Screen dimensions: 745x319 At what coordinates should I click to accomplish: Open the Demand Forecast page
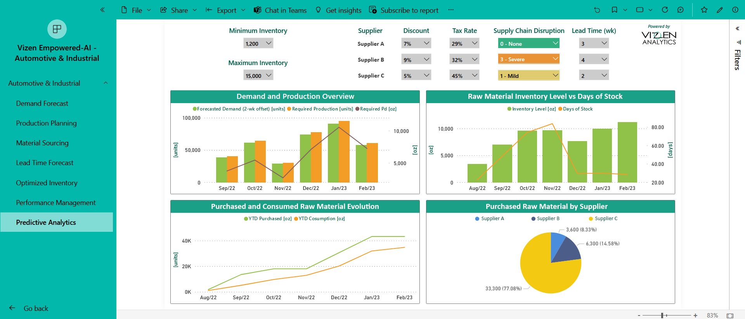(x=42, y=103)
